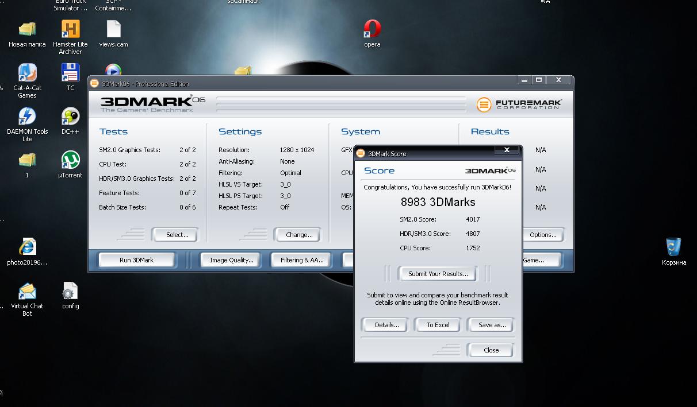Open Hamster Lite Archiver desktop icon
The image size is (697, 407).
[70, 29]
